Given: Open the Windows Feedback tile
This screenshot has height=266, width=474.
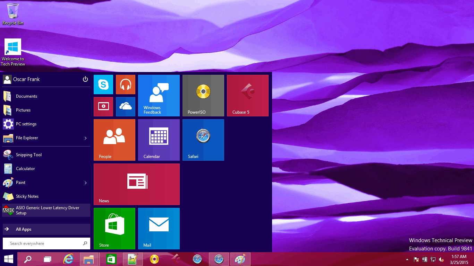Looking at the screenshot, I should [x=159, y=96].
